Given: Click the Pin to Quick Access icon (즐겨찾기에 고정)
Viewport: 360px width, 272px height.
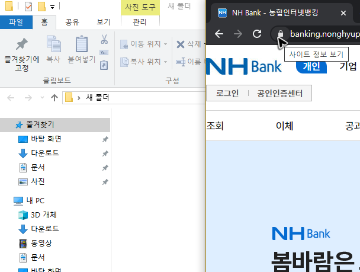Looking at the screenshot, I should point(22,44).
